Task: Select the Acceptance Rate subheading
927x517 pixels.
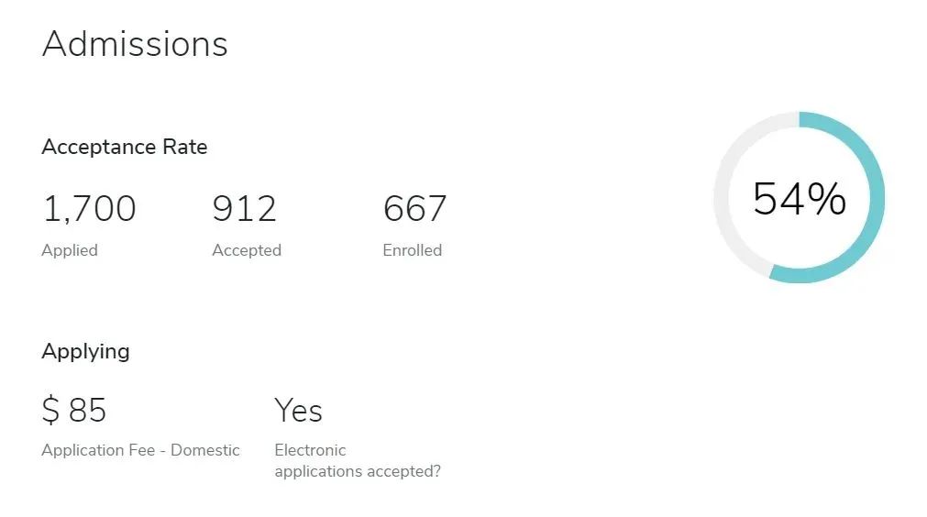Action: [124, 147]
